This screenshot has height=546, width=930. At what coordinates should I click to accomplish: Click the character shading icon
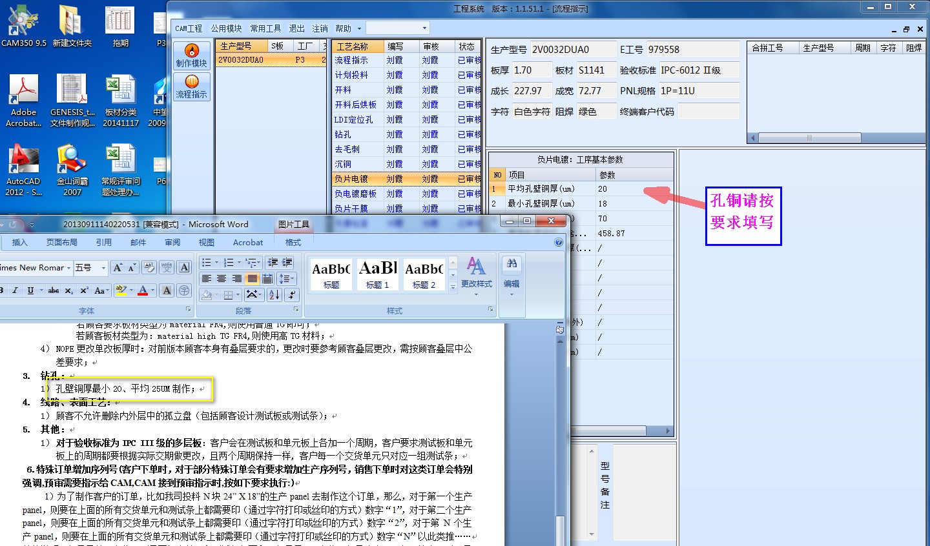tap(167, 290)
